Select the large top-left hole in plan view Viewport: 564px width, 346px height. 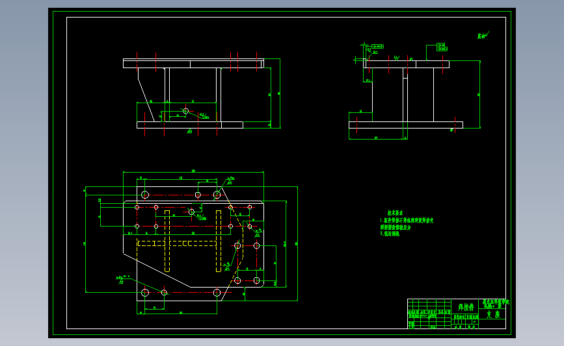[145, 195]
